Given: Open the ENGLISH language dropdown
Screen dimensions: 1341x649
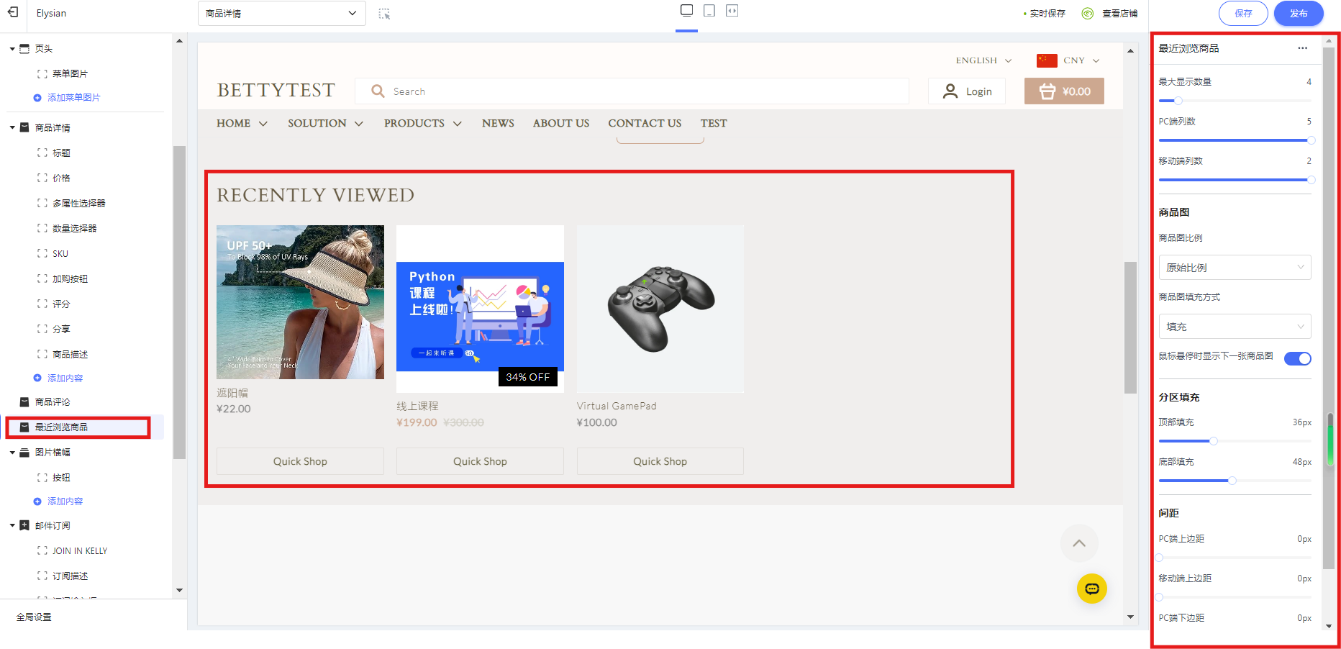Looking at the screenshot, I should (983, 60).
